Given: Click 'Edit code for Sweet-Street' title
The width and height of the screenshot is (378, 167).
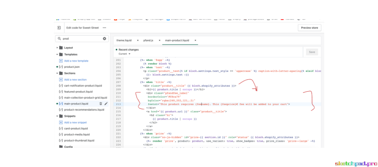Looking at the screenshot, I should coord(83,28).
